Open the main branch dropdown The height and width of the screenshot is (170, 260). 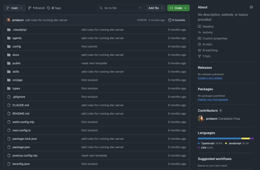(14, 8)
